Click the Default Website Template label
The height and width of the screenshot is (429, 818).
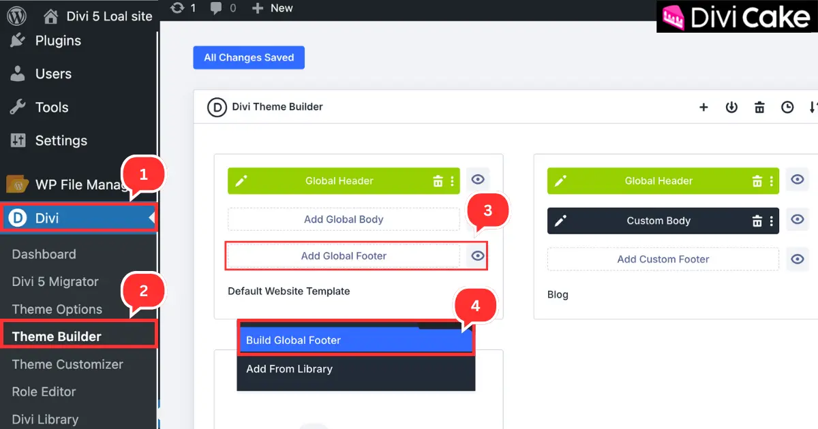[x=289, y=291]
